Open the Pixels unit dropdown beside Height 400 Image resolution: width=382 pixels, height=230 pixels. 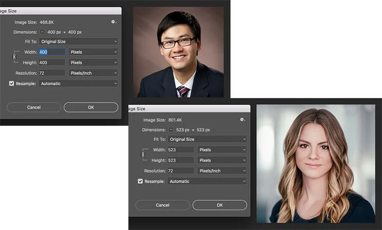[93, 62]
